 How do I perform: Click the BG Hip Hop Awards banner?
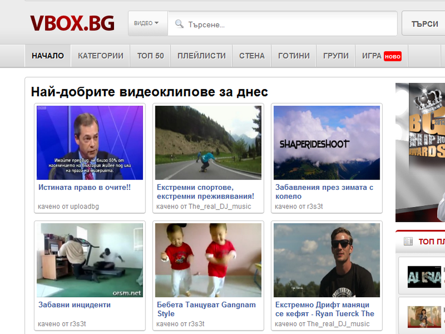coord(420,153)
